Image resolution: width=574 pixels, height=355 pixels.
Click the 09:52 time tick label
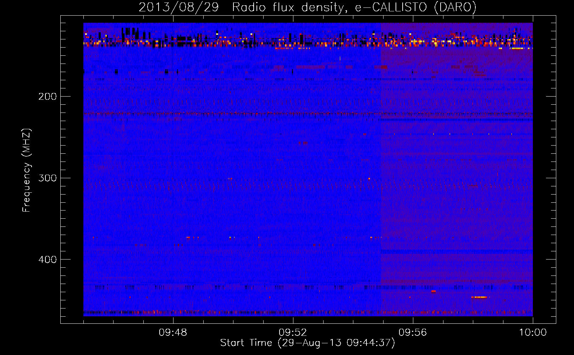[293, 333]
